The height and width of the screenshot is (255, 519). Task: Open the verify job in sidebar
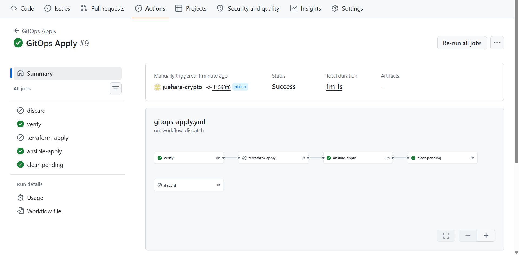pyautogui.click(x=68, y=124)
